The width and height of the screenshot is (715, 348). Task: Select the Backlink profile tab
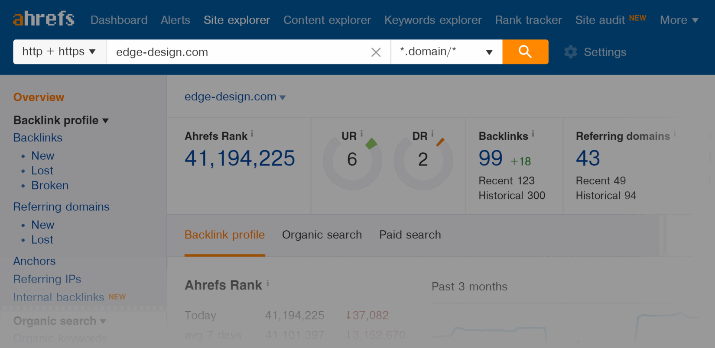[224, 235]
